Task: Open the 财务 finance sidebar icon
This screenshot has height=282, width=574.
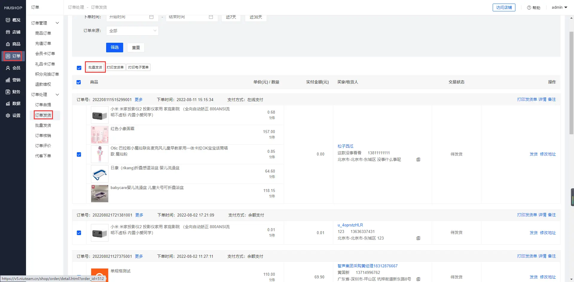Action: 8,92
